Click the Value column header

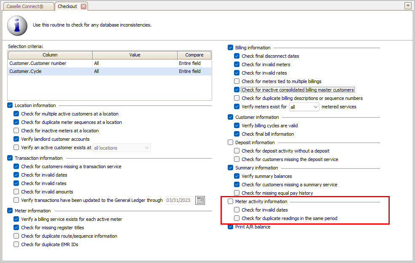(x=135, y=55)
